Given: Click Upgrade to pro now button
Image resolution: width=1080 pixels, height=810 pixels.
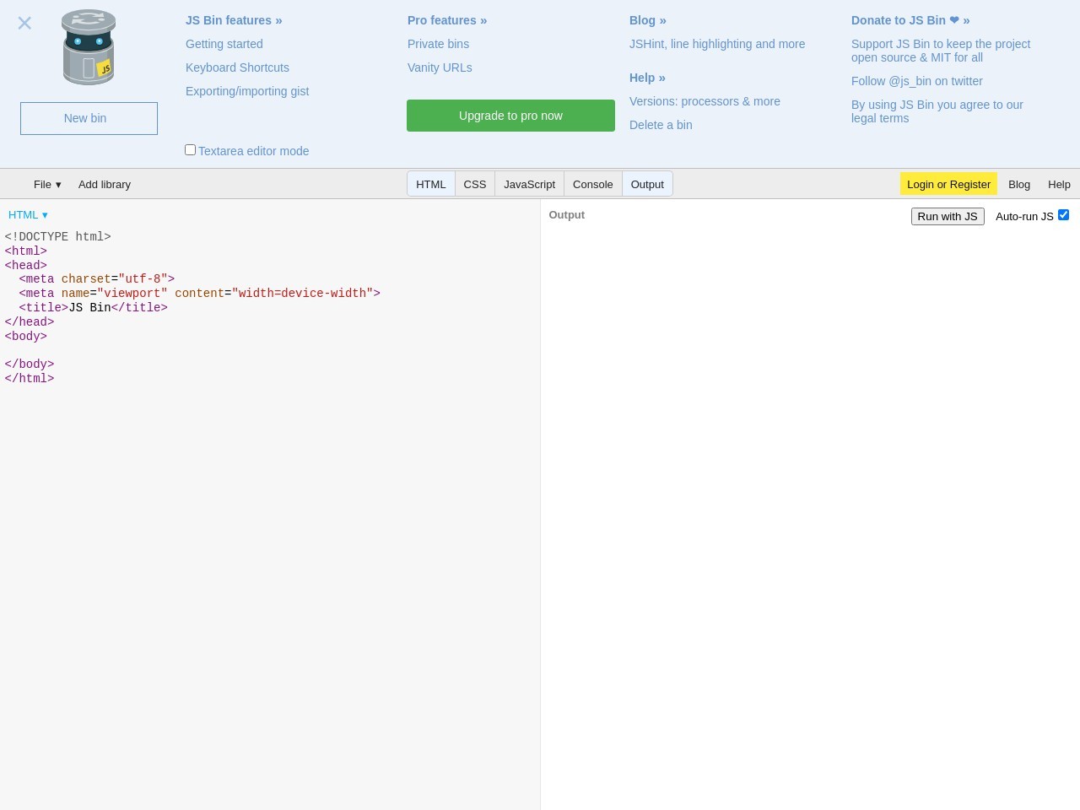Looking at the screenshot, I should tap(510, 116).
